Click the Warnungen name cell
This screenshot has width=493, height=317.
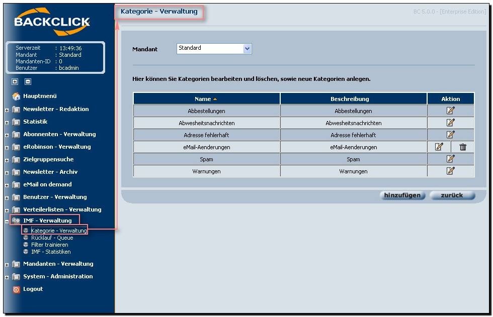click(x=206, y=171)
